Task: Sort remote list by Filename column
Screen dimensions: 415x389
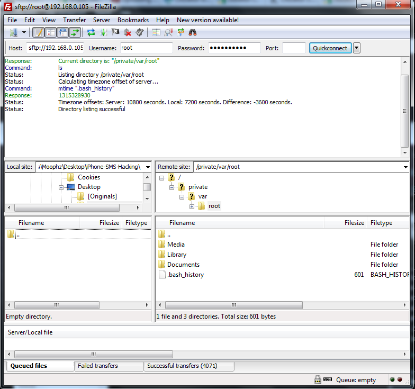Action: coord(240,223)
